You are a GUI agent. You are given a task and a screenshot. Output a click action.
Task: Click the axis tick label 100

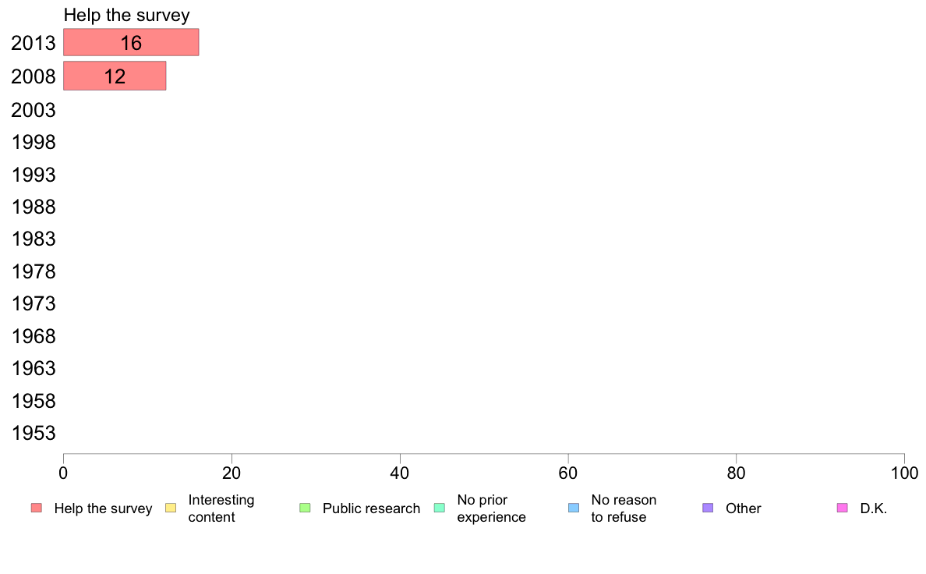tap(904, 473)
